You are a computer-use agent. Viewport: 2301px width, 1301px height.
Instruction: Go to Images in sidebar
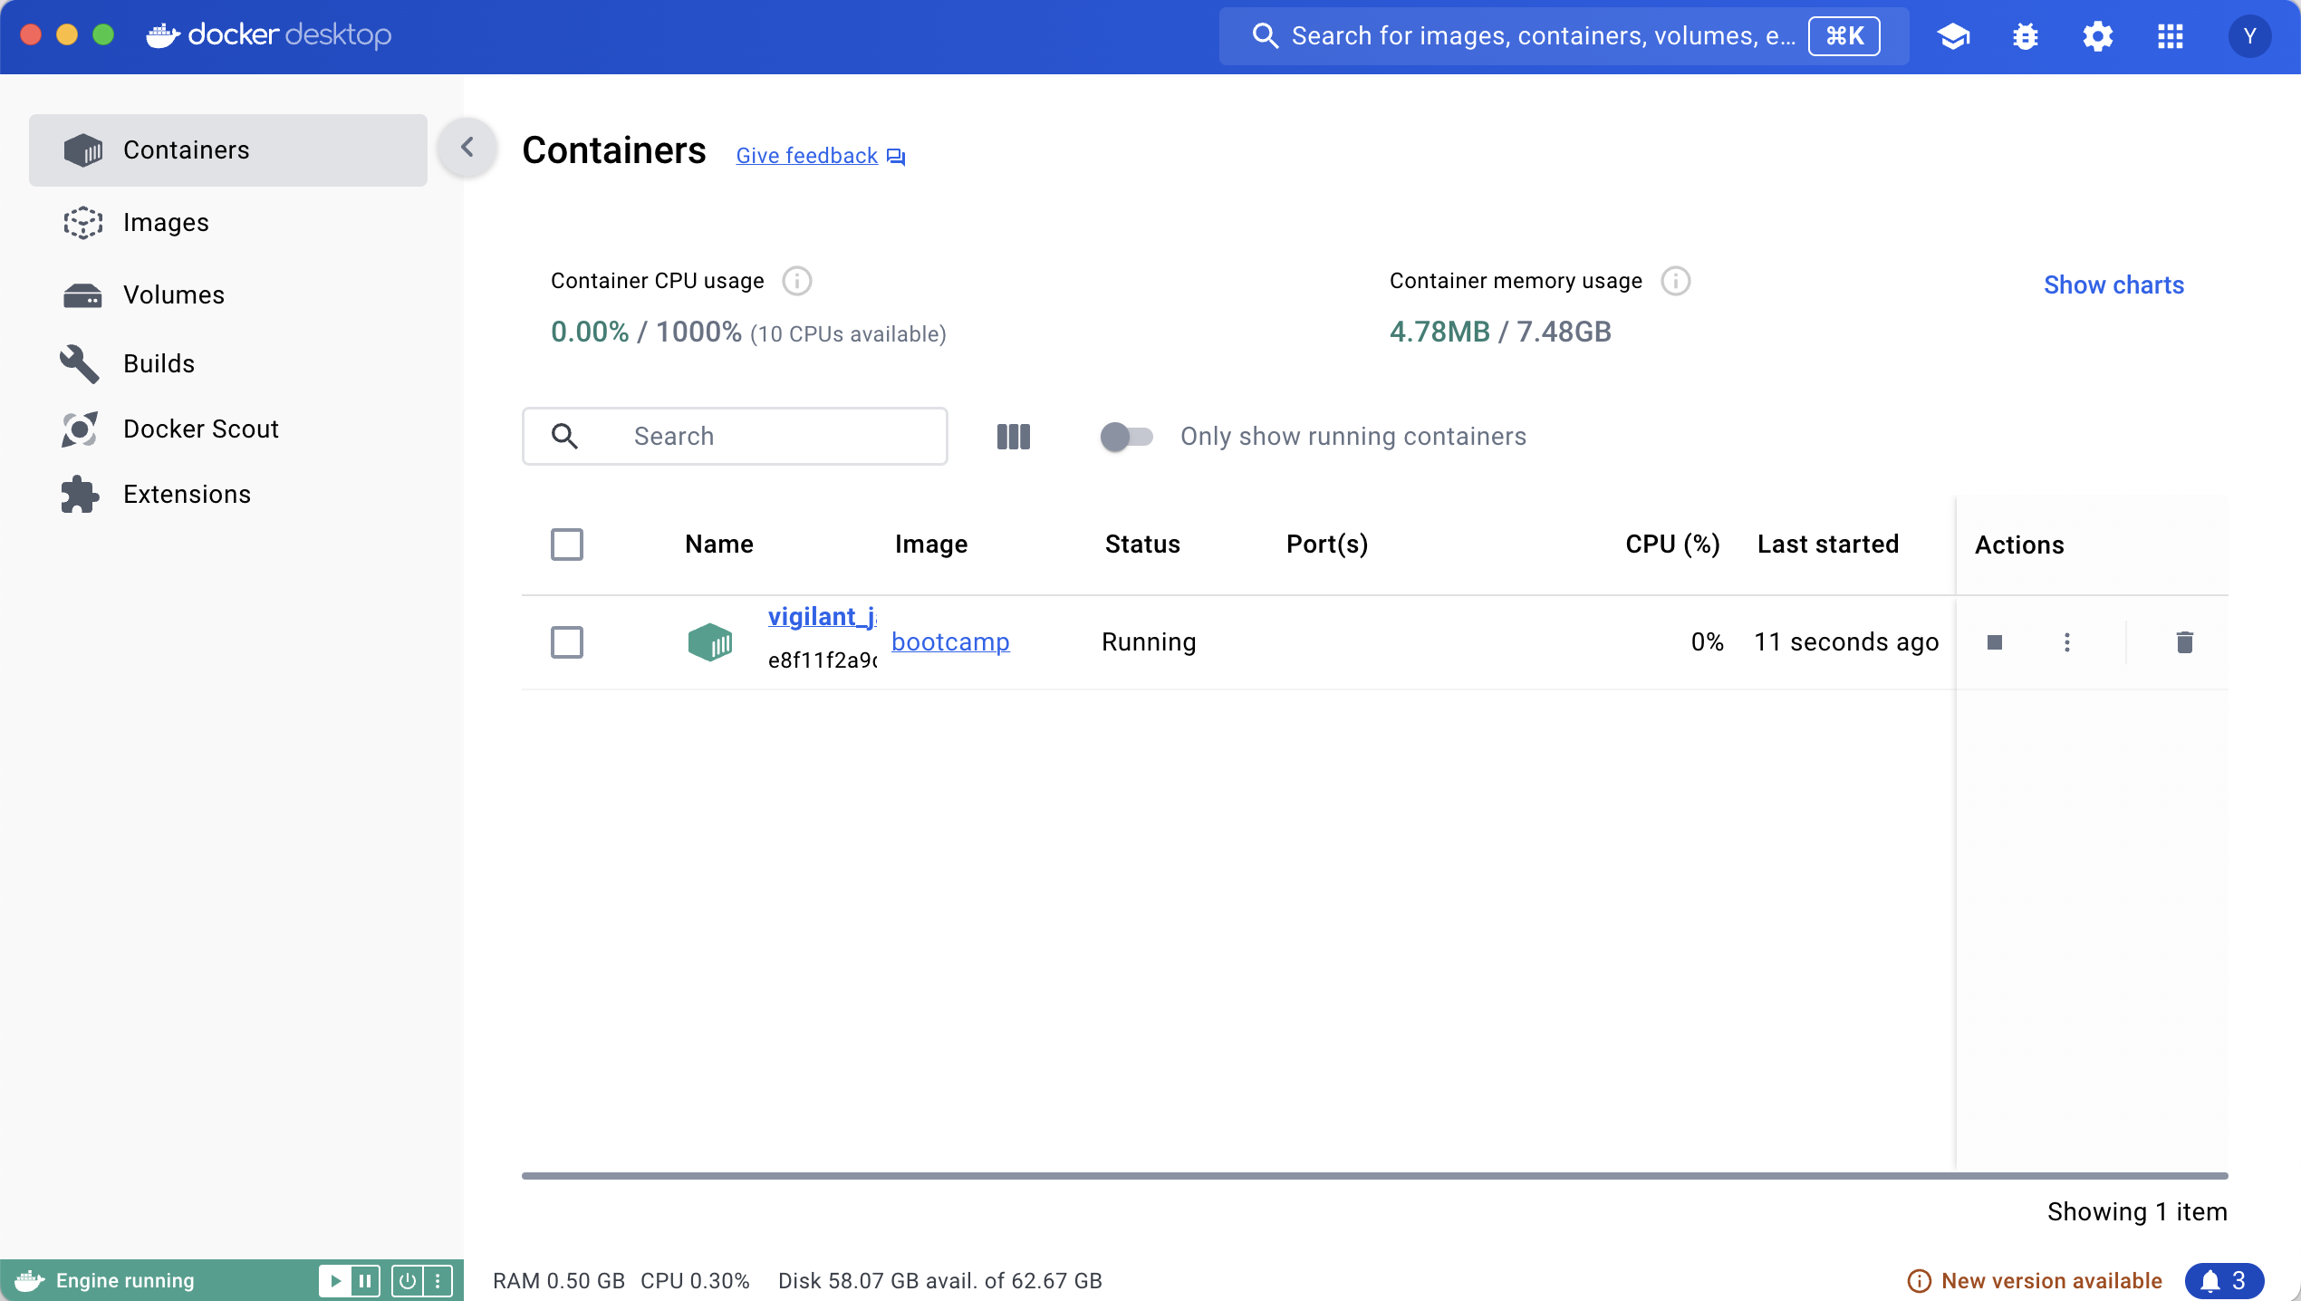pos(166,223)
